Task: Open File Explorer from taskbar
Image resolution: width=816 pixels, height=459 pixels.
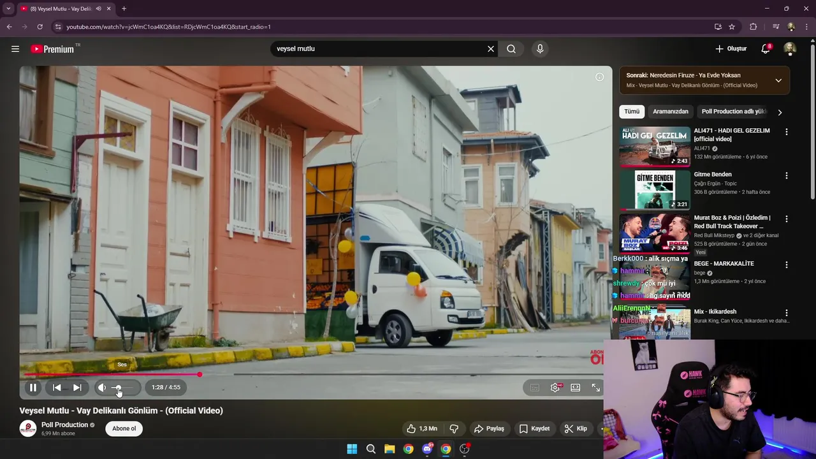Action: [390, 449]
